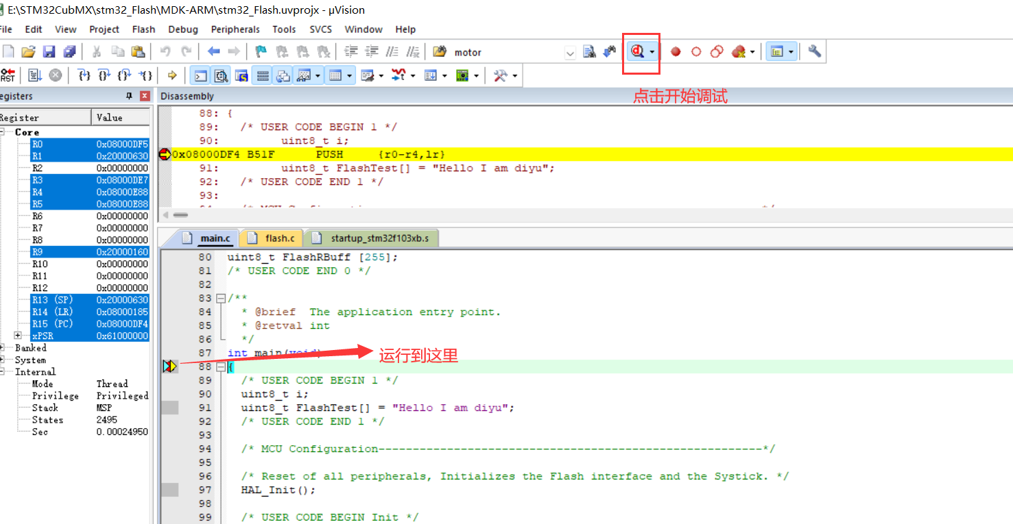Pin the Registers panel
1013x524 pixels.
tap(129, 97)
